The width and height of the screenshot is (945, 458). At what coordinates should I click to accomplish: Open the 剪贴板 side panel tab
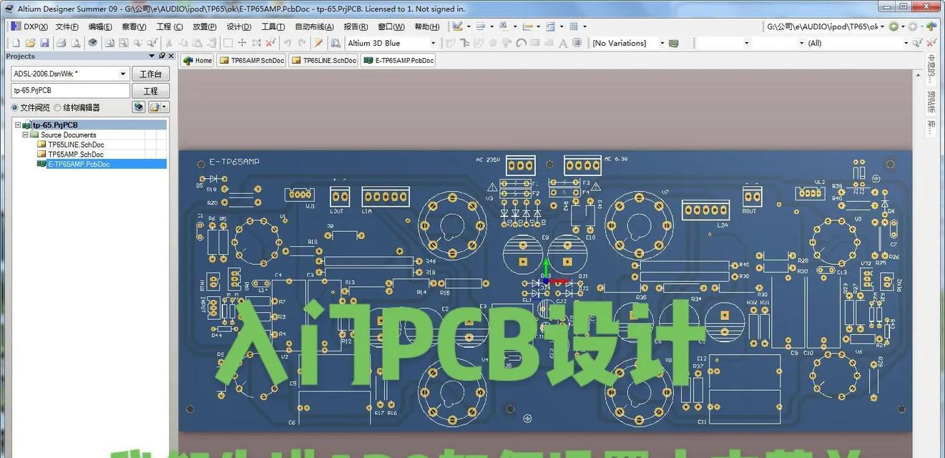pyautogui.click(x=931, y=102)
